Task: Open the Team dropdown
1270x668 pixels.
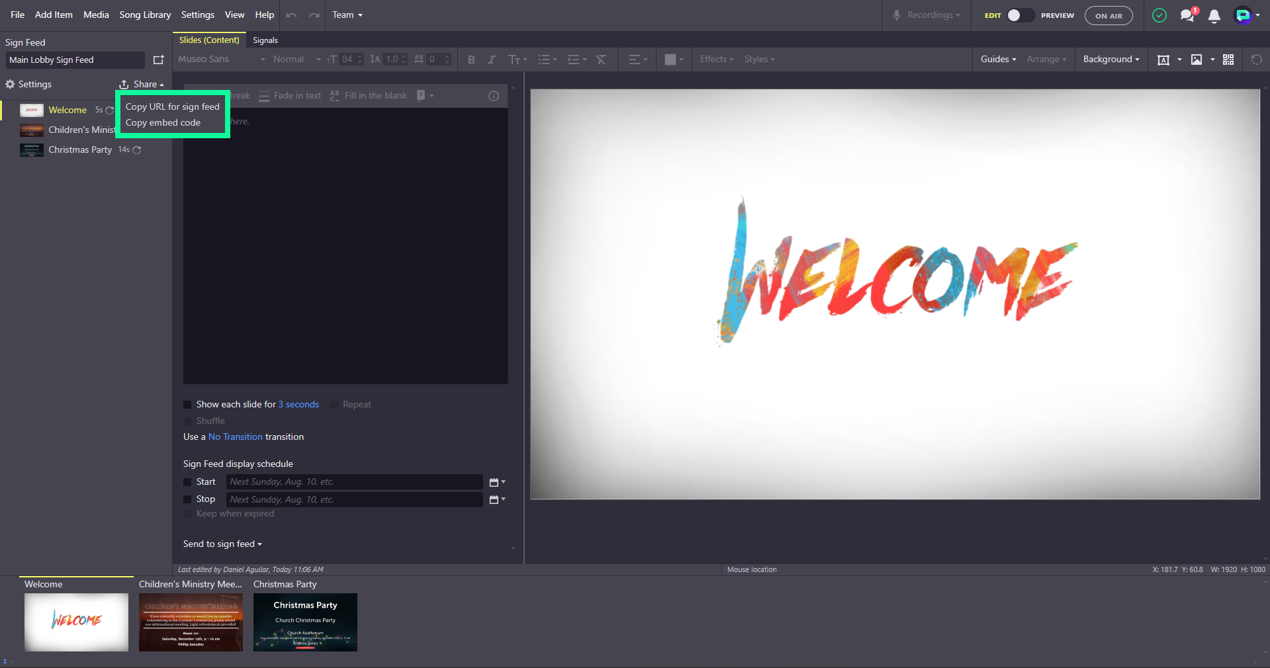Action: pyautogui.click(x=347, y=15)
